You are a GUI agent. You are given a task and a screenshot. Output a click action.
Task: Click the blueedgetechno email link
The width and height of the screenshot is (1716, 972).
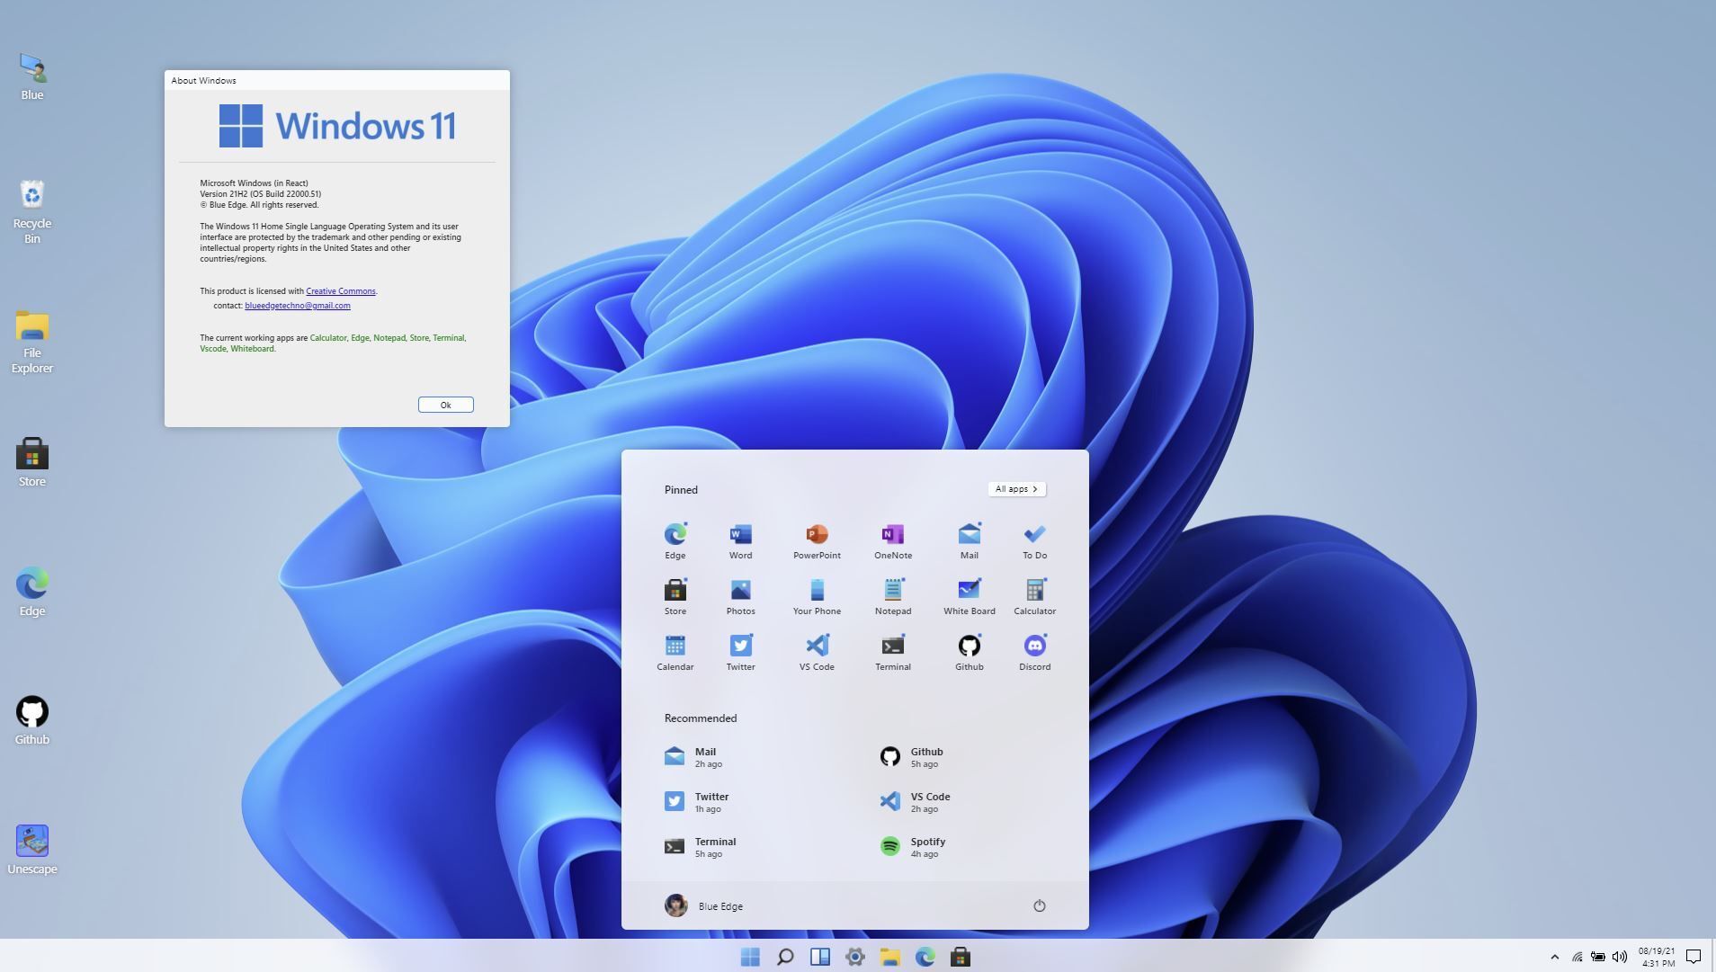click(x=297, y=305)
